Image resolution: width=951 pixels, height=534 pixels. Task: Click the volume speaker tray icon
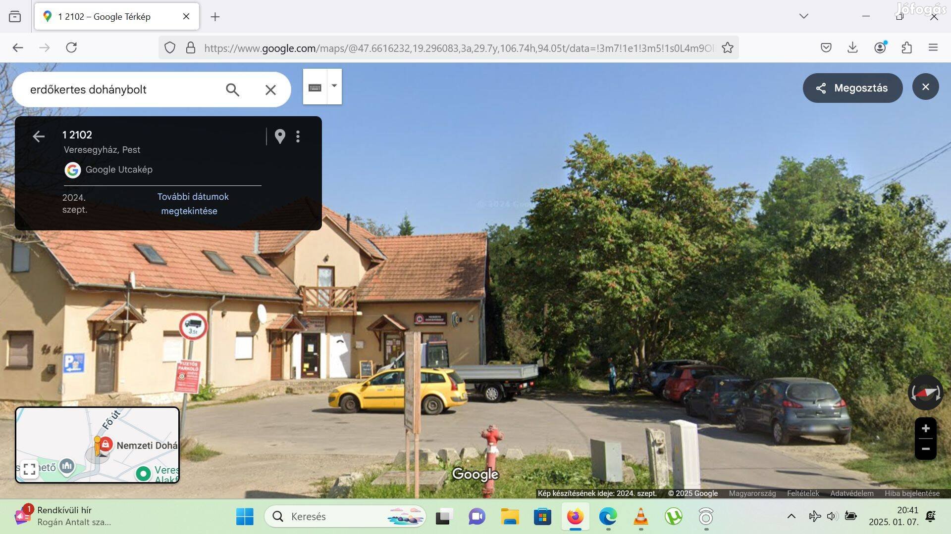(832, 516)
